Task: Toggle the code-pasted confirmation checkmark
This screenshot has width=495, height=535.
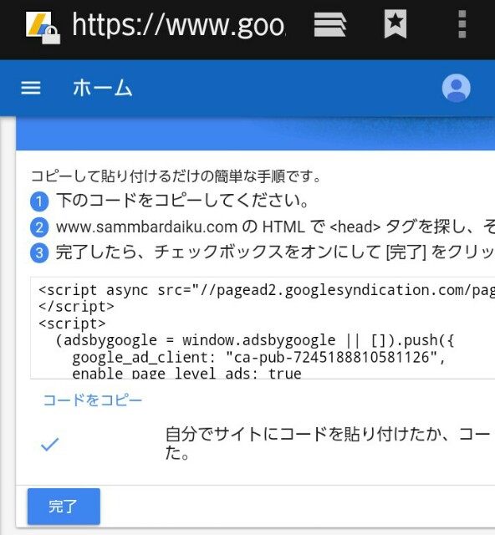Action: (x=50, y=444)
